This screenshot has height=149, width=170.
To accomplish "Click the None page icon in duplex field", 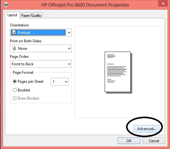I will [x=14, y=48].
